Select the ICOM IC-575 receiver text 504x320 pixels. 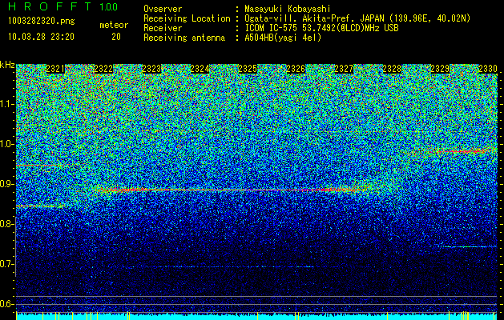[321, 28]
